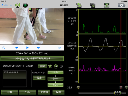
Task: Tap the GJ-GS(右) 足関節角度 graph label
Action: pos(72,46)
